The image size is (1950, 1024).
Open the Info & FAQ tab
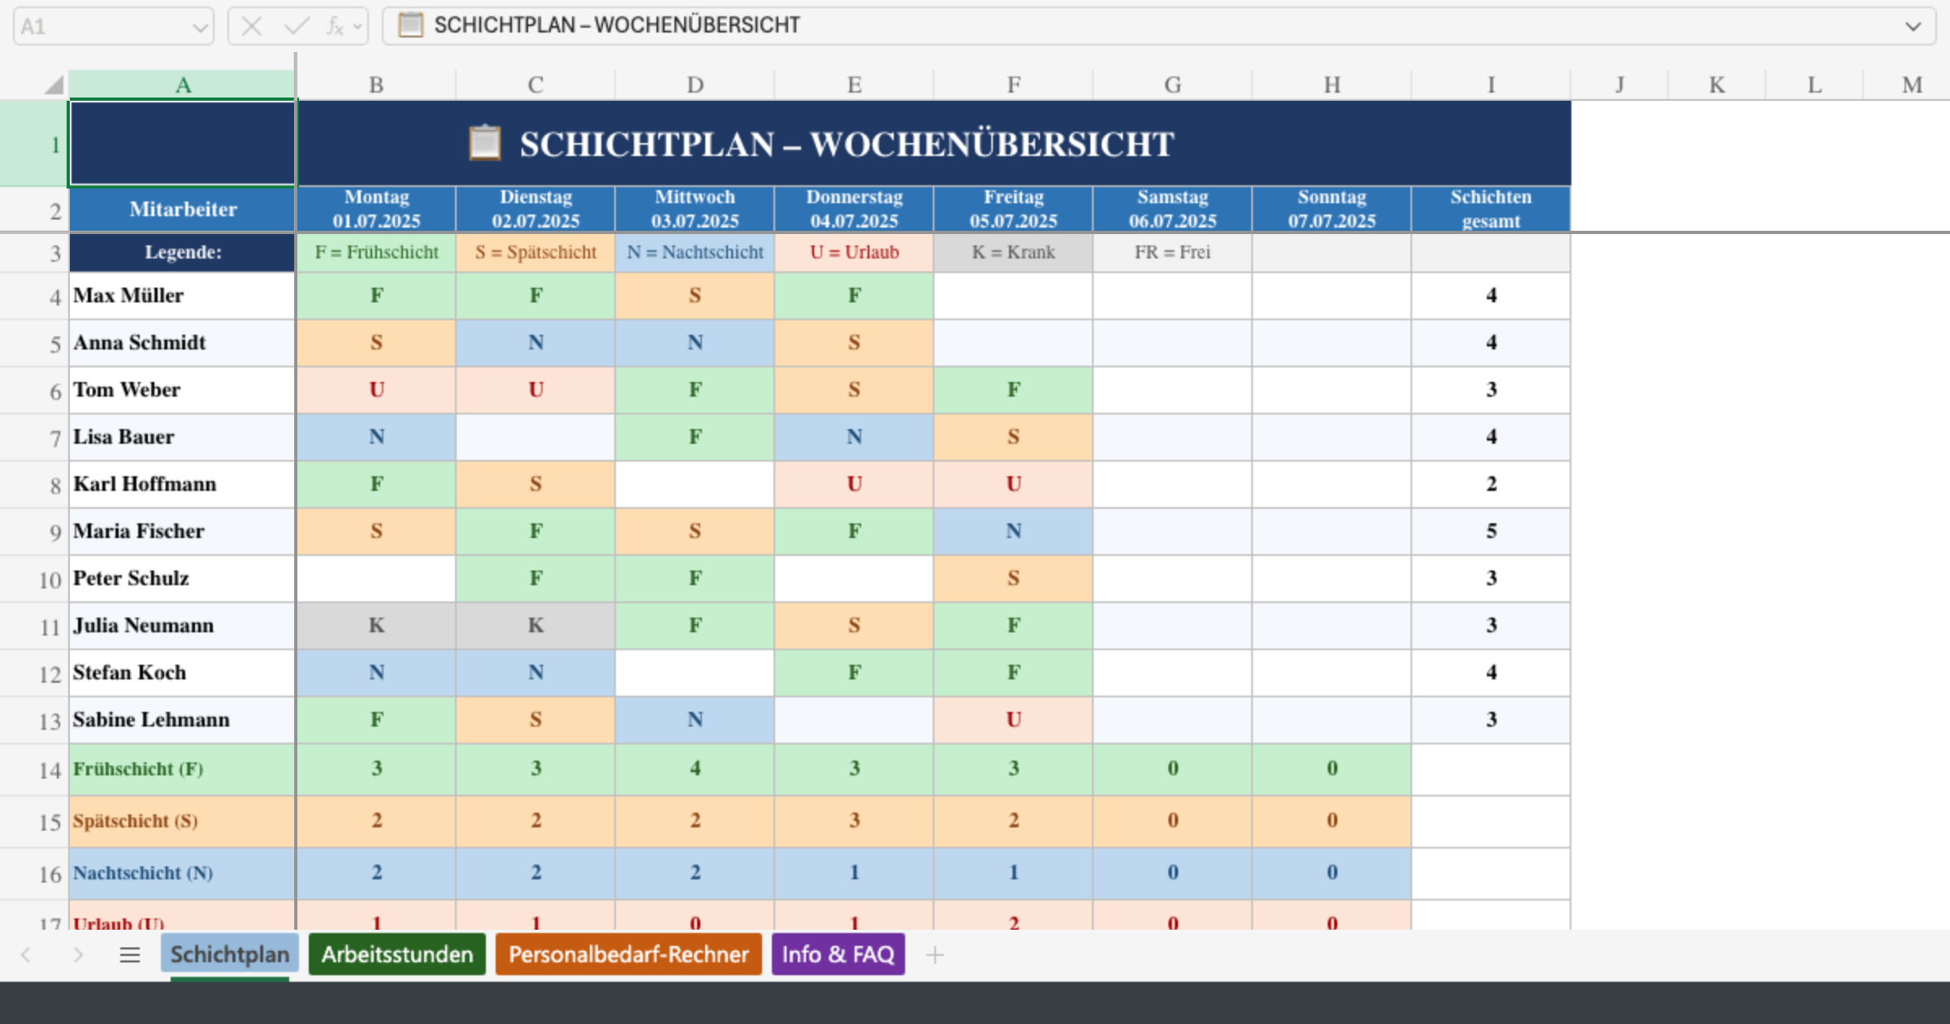tap(838, 955)
